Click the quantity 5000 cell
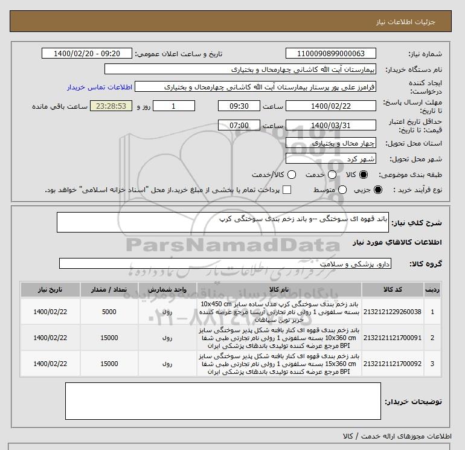The height and width of the screenshot is (450, 465). (109, 312)
